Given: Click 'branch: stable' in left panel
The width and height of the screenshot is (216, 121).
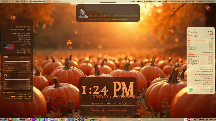Looking at the screenshot, I should click(x=26, y=49).
